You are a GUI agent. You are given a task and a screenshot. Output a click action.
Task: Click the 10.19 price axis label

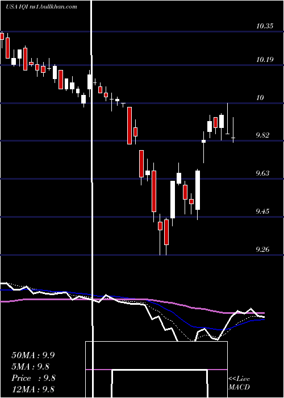265,60
